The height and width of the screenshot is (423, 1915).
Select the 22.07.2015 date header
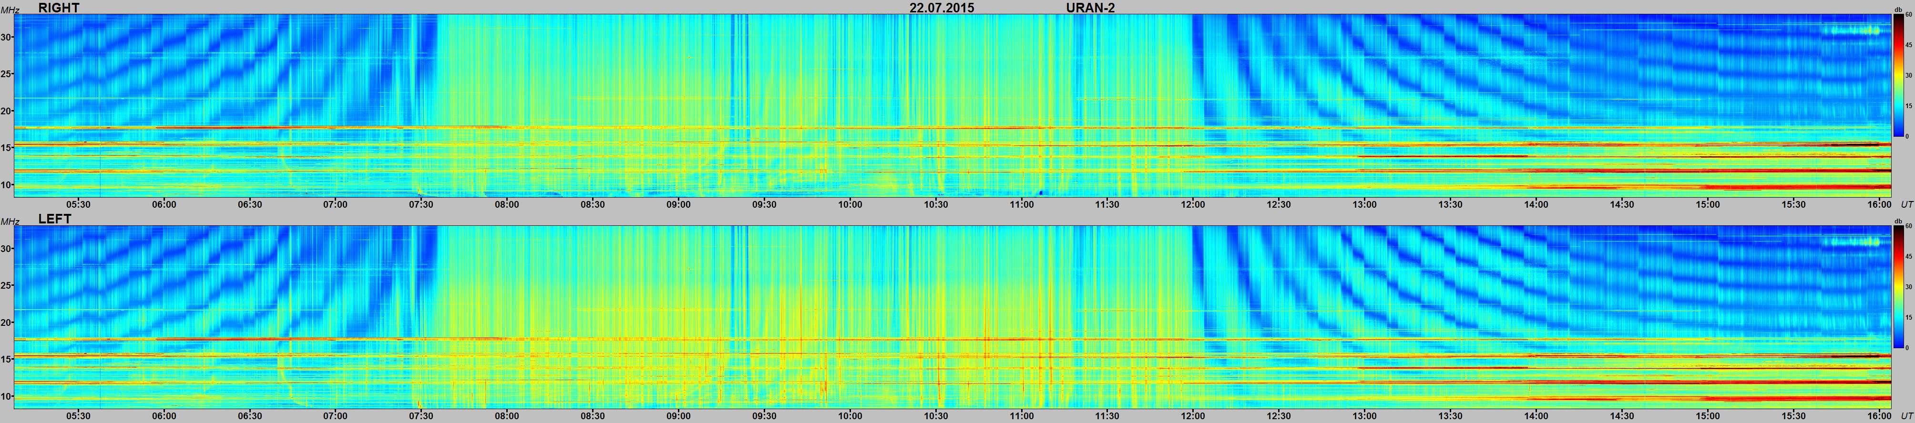(941, 8)
